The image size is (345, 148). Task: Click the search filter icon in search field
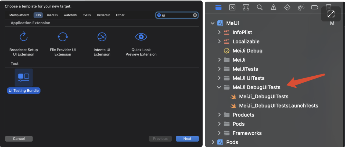click(x=159, y=15)
